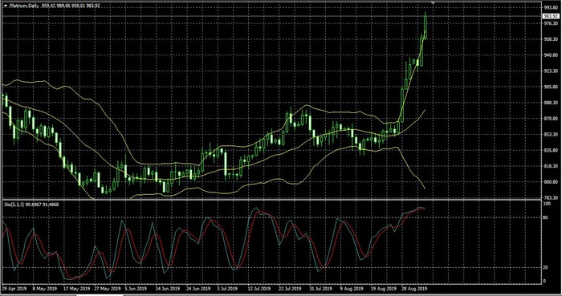The width and height of the screenshot is (562, 296).
Task: Click the 800.80 price axis label
Action: [552, 182]
